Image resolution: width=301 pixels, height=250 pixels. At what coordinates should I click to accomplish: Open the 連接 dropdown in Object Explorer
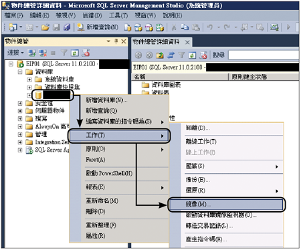(15, 53)
